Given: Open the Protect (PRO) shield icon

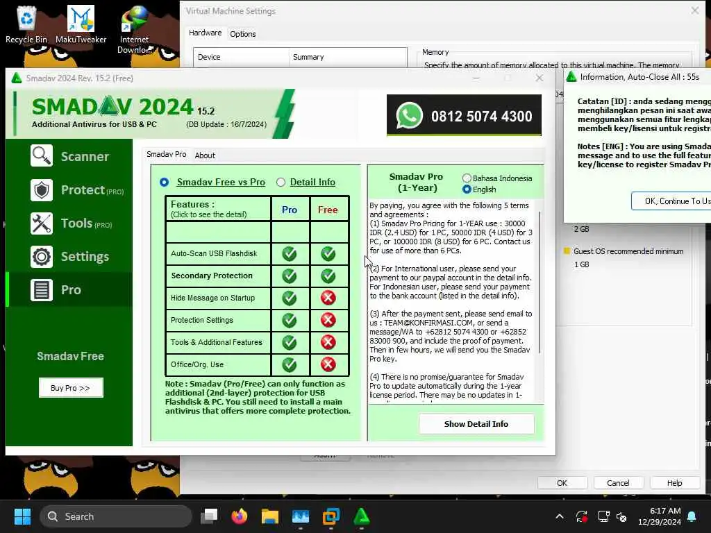Looking at the screenshot, I should (41, 190).
